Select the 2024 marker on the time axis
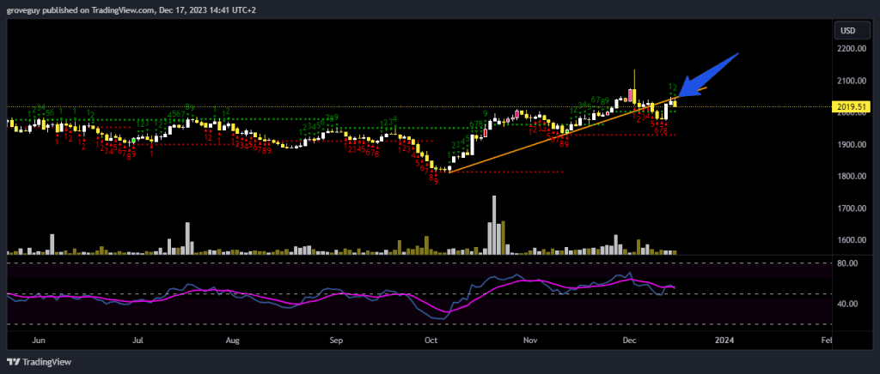Image resolution: width=880 pixels, height=374 pixels. point(724,340)
